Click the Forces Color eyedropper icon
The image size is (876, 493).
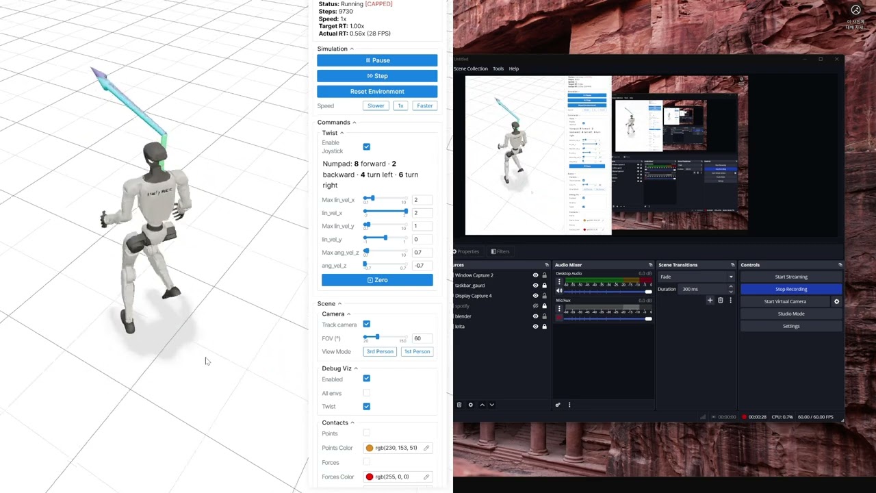pyautogui.click(x=426, y=477)
